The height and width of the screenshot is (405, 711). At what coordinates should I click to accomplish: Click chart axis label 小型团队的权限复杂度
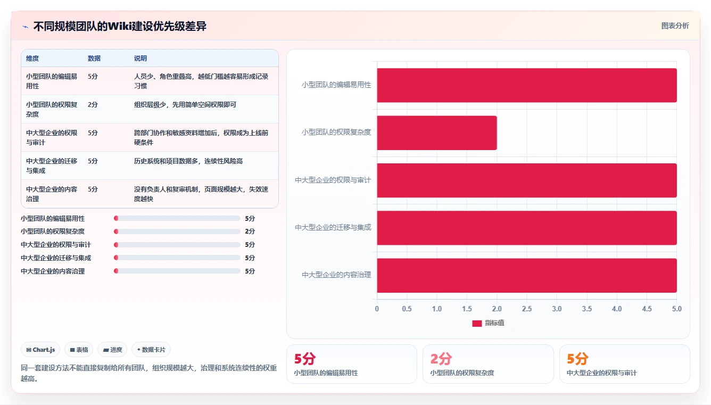[x=336, y=132]
